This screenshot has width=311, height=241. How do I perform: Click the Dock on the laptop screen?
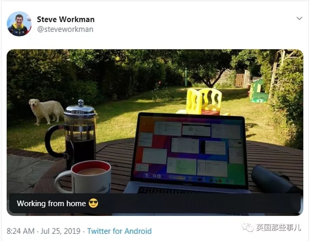pos(189,178)
